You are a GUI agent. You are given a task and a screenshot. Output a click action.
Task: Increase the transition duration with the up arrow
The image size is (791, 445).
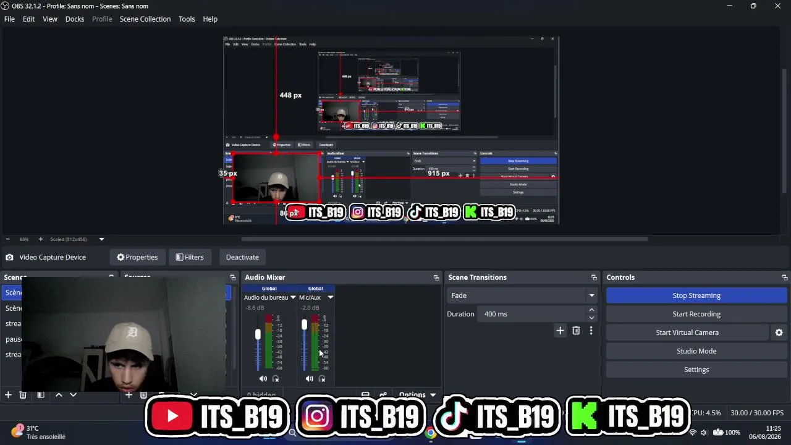[x=591, y=310]
